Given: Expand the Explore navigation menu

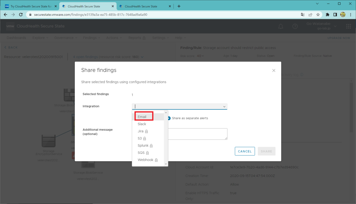Looking at the screenshot, I should pyautogui.click(x=40, y=38).
